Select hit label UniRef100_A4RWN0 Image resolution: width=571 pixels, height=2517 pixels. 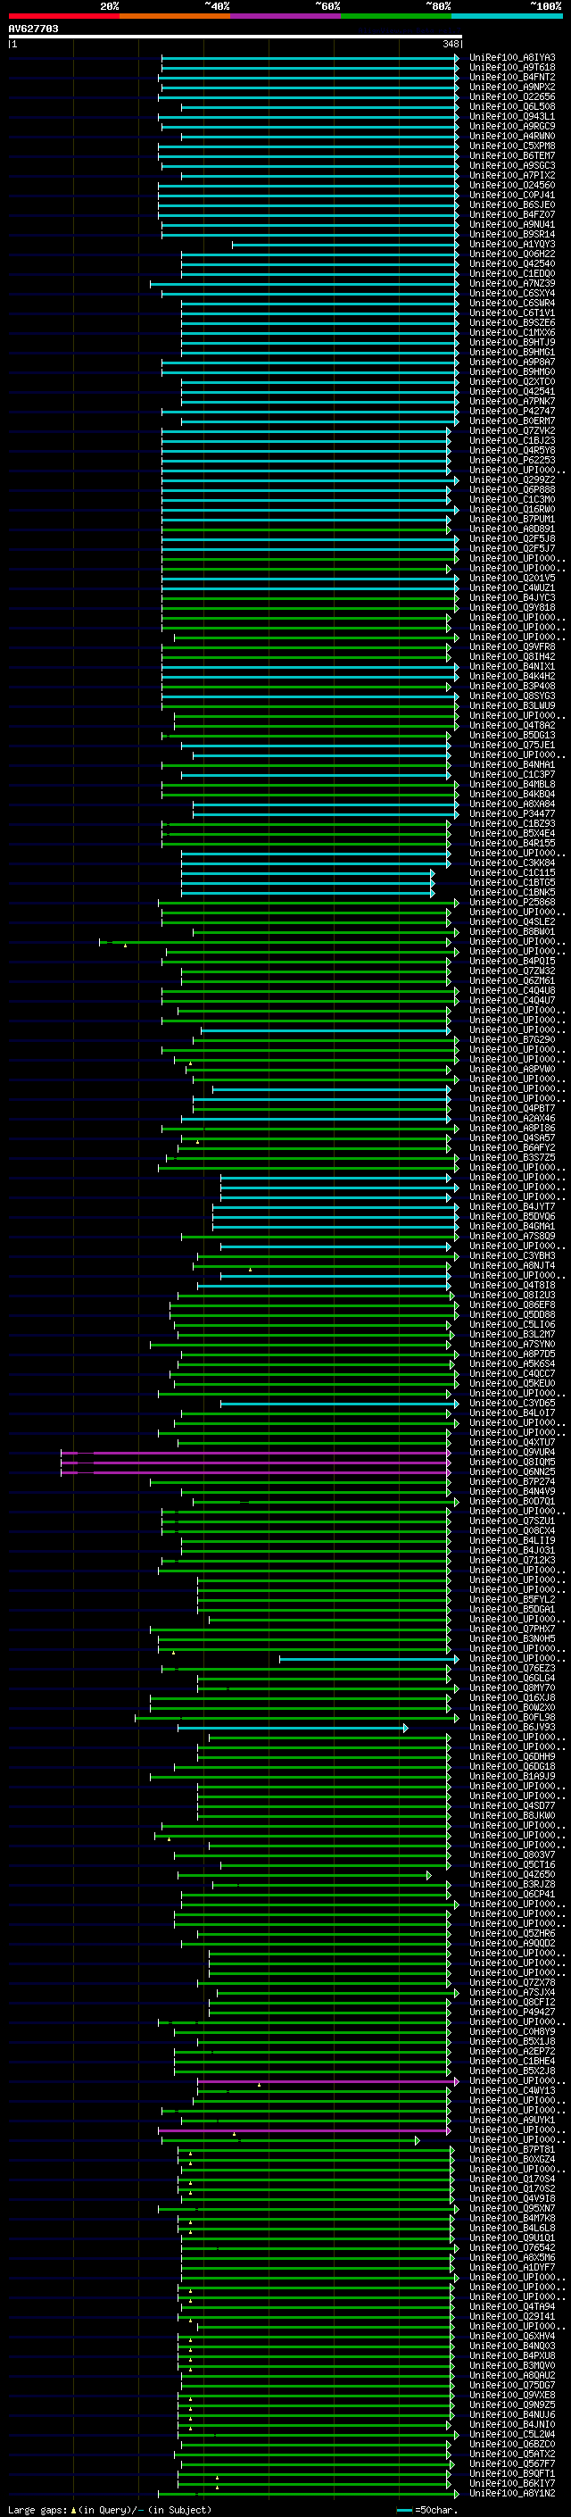pos(511,136)
